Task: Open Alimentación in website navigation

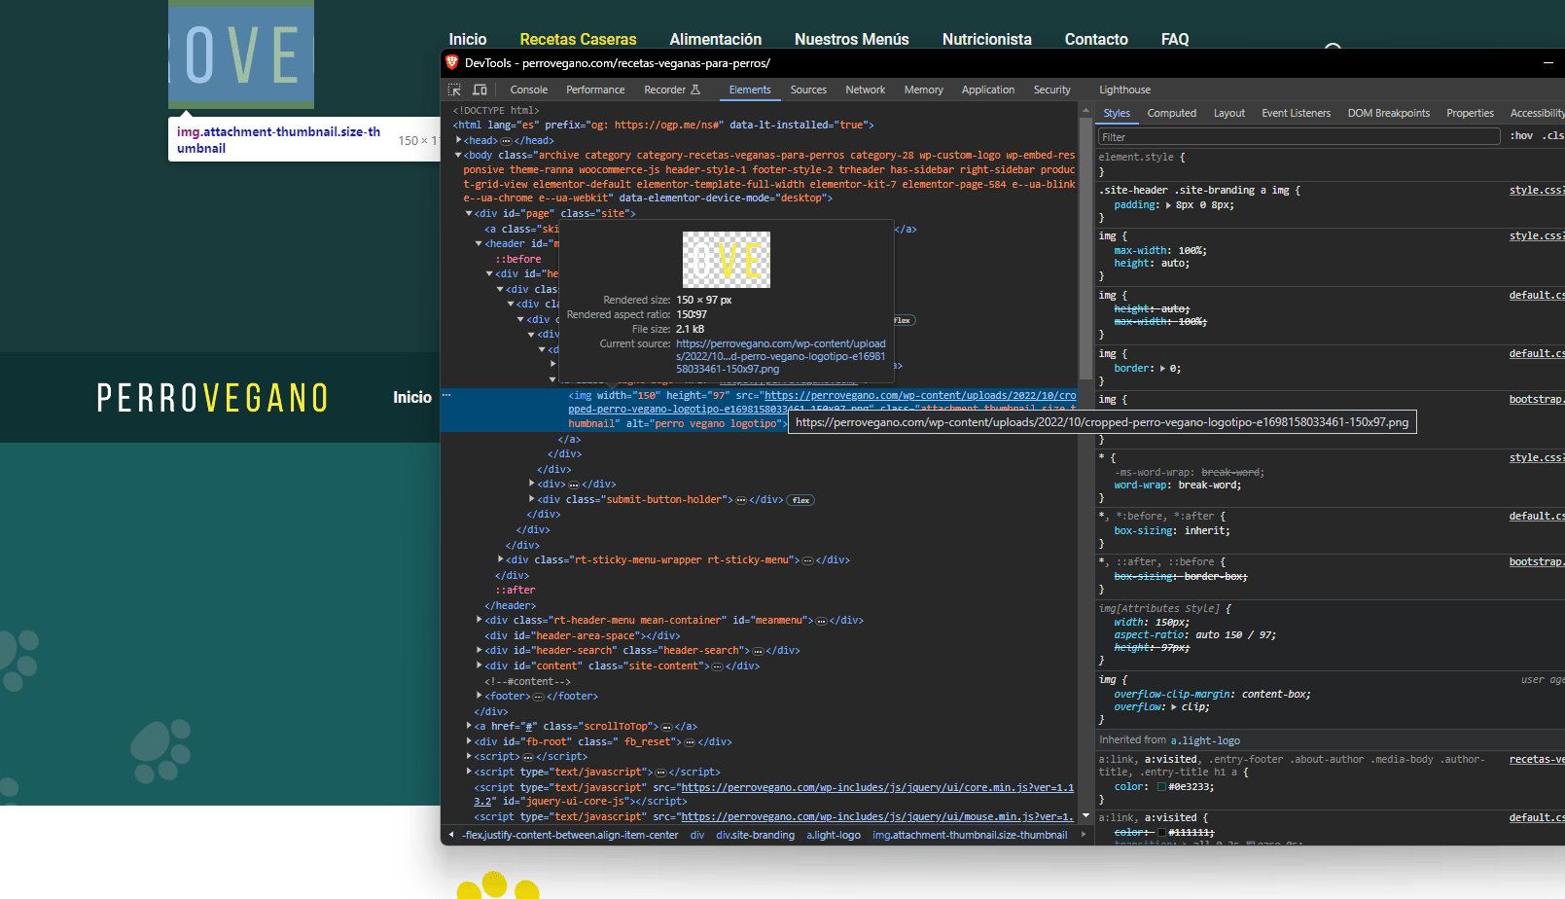Action: (715, 39)
